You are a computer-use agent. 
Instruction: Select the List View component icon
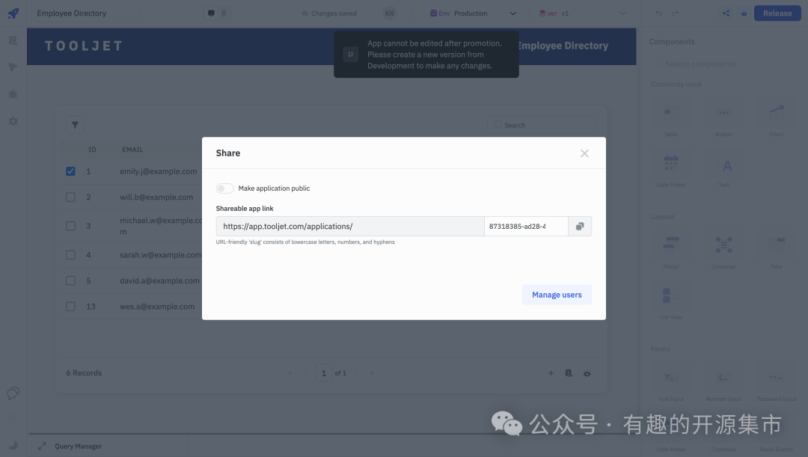(671, 295)
